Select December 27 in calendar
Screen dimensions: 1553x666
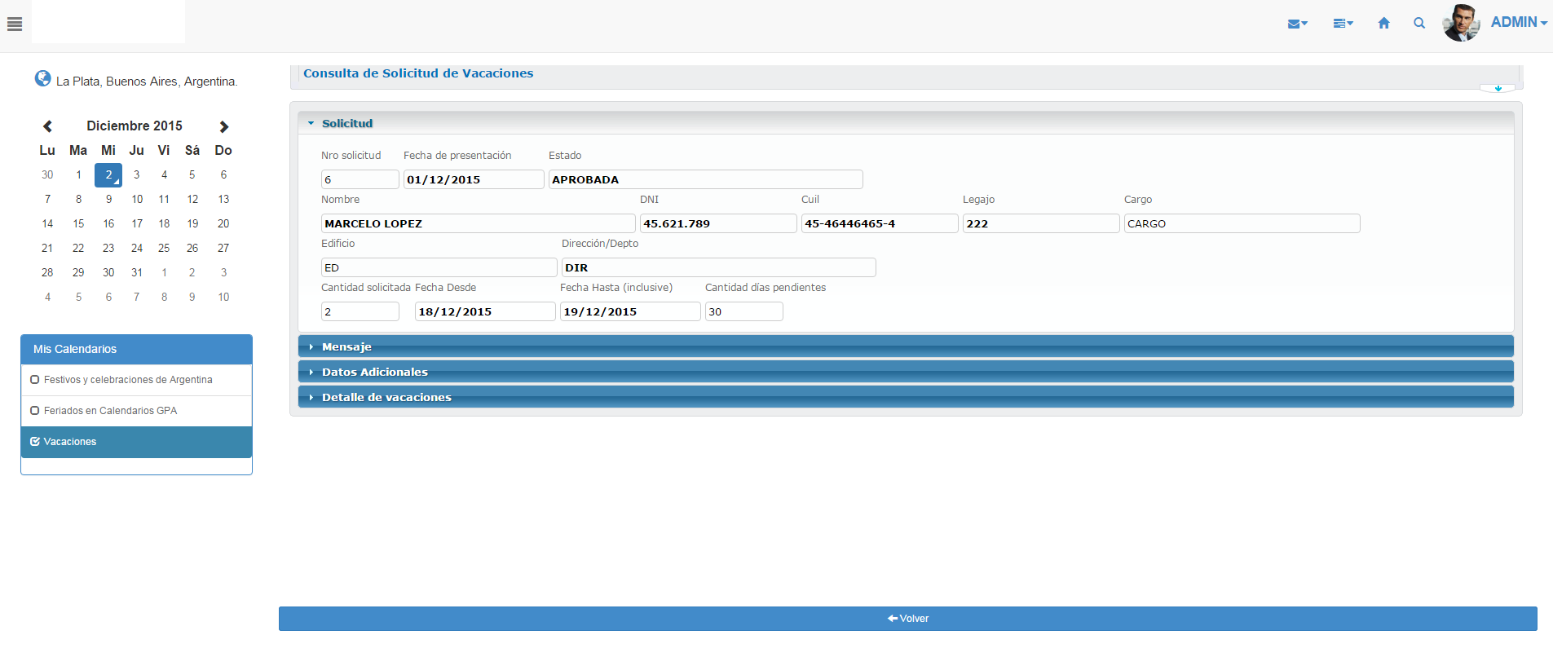223,248
